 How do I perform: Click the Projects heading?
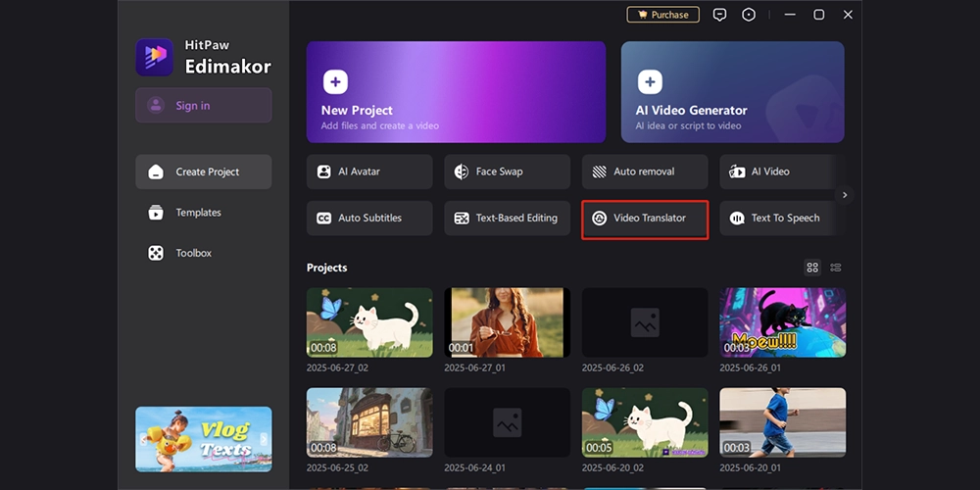tap(327, 268)
